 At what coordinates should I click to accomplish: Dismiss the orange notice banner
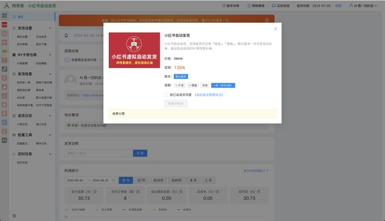(x=267, y=20)
